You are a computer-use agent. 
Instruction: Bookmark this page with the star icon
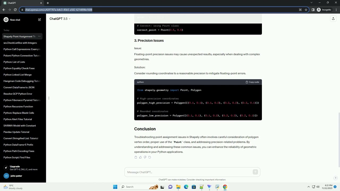306,10
